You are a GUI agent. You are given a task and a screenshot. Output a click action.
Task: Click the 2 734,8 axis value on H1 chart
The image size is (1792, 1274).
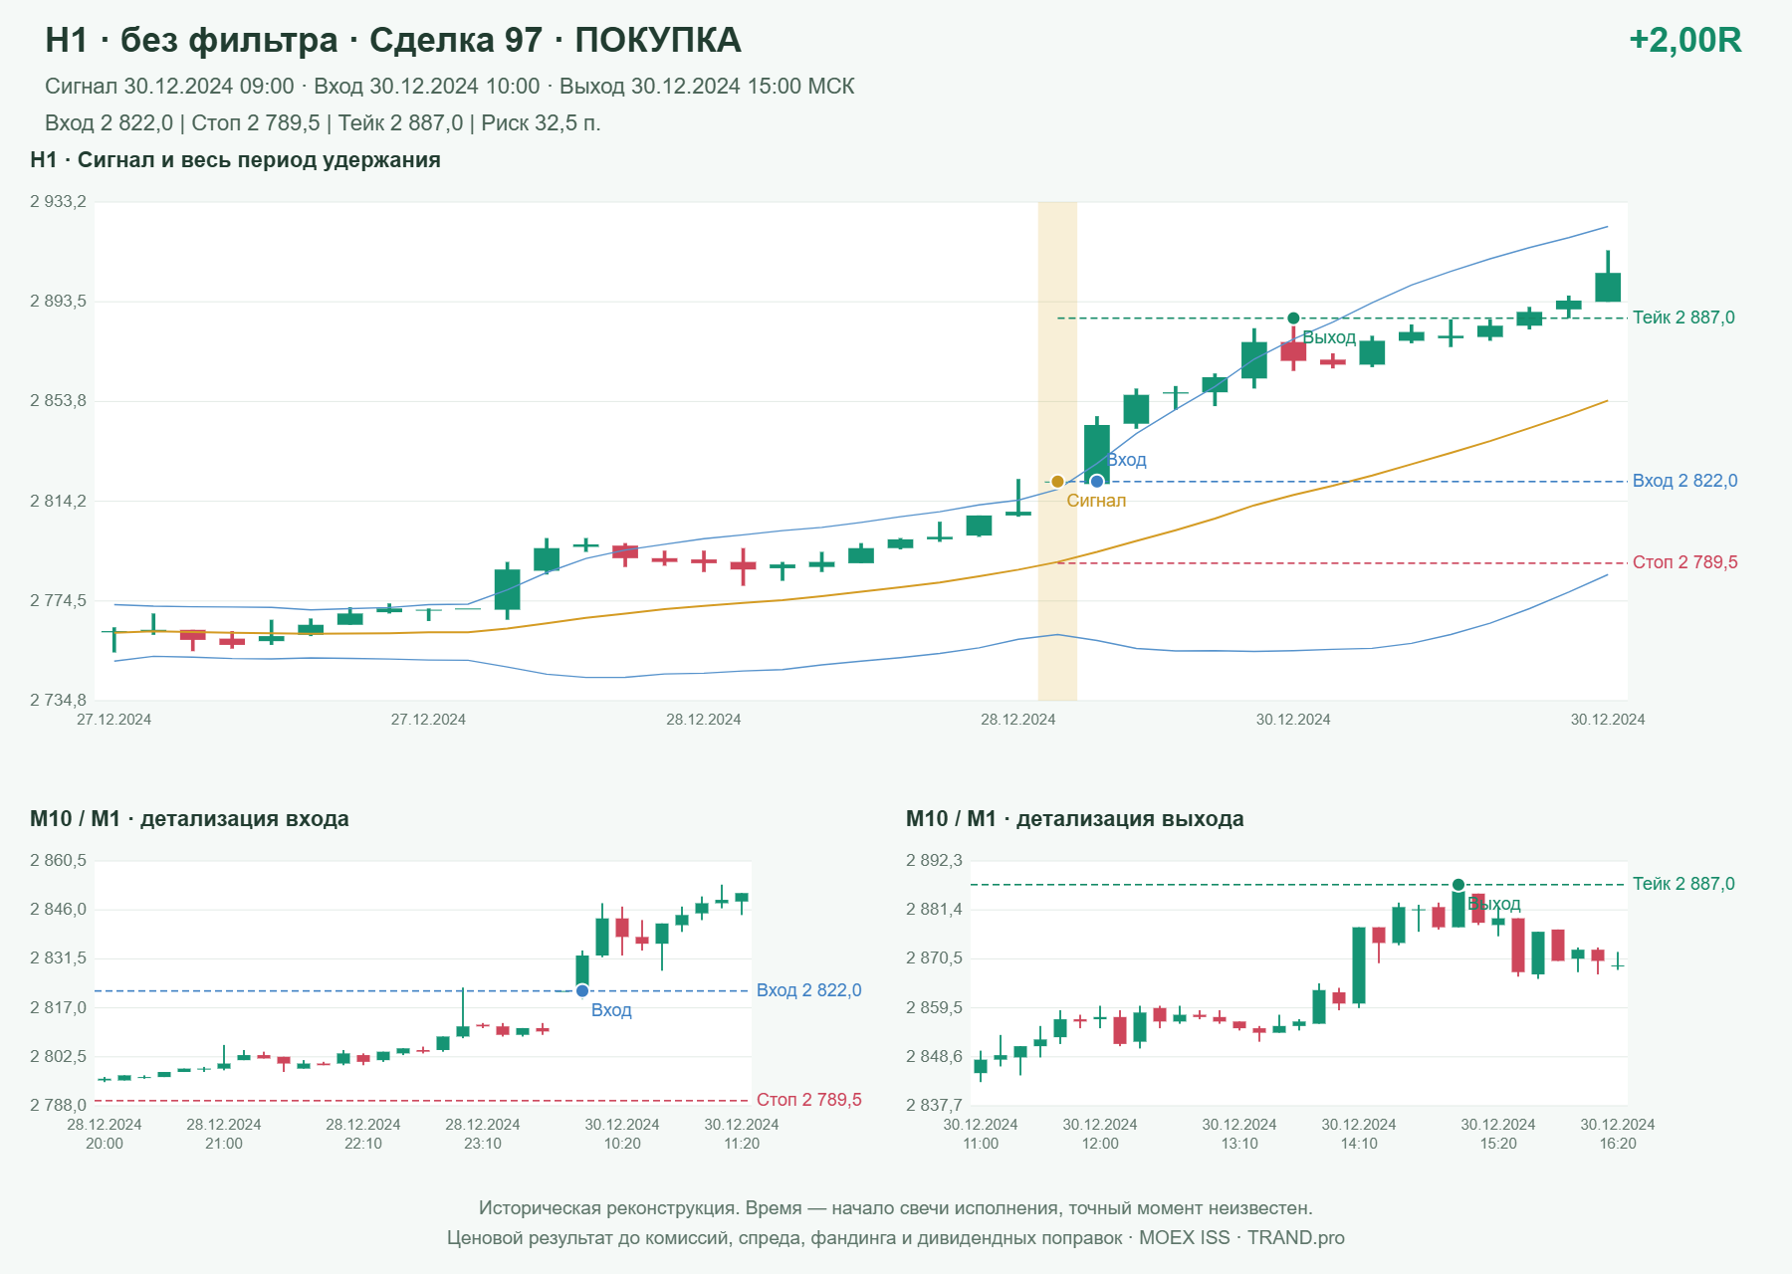[x=58, y=700]
